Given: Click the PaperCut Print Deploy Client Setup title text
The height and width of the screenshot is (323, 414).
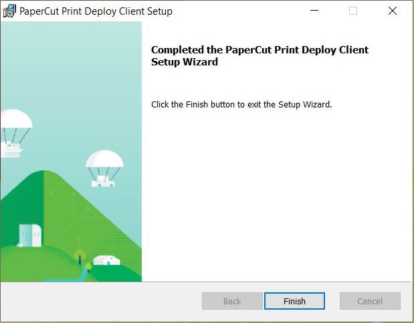Looking at the screenshot, I should coord(96,11).
